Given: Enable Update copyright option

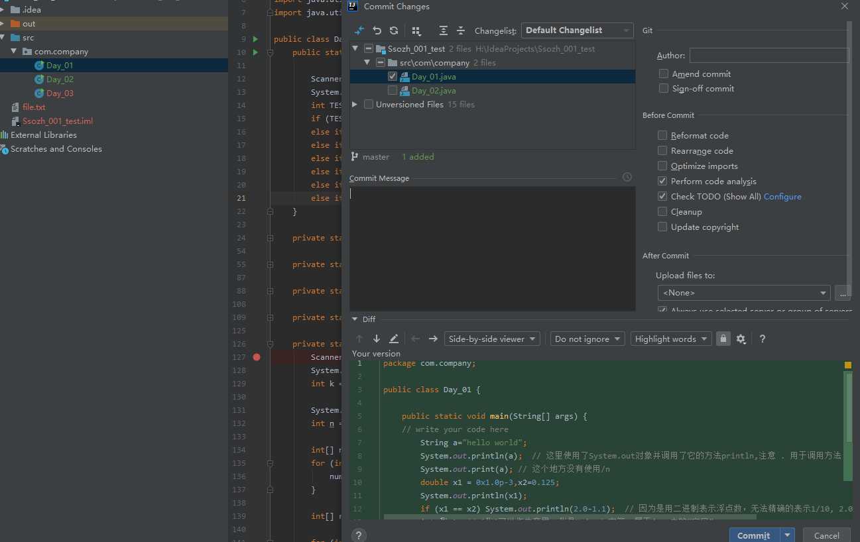Looking at the screenshot, I should tap(662, 227).
